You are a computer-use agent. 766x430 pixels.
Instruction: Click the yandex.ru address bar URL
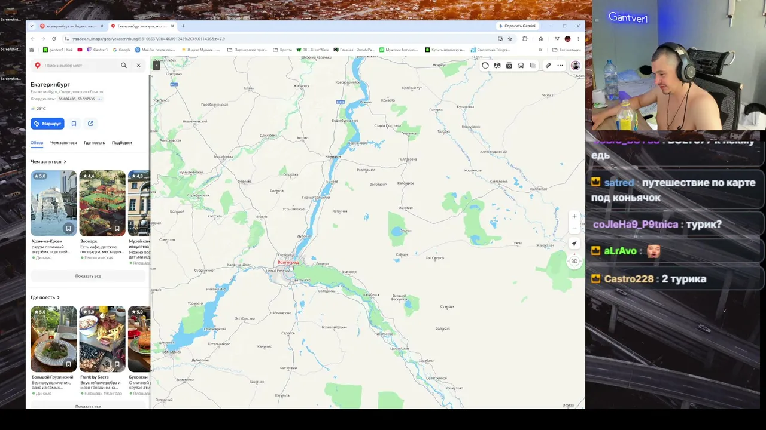point(149,39)
